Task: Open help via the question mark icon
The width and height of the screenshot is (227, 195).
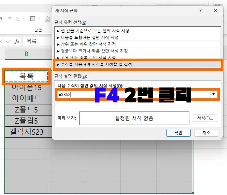Action: tap(200, 10)
